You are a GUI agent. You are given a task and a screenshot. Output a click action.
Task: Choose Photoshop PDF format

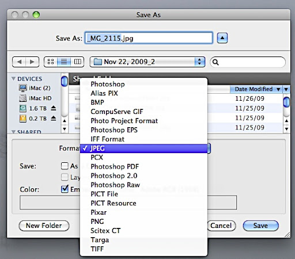pyautogui.click(x=143, y=166)
